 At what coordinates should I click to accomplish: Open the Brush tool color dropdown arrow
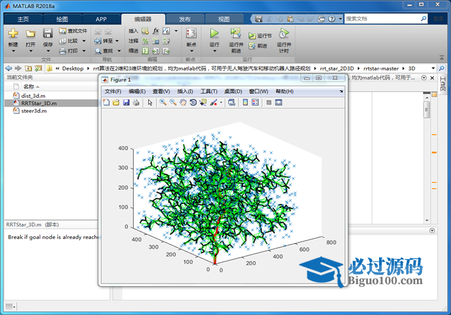point(221,102)
